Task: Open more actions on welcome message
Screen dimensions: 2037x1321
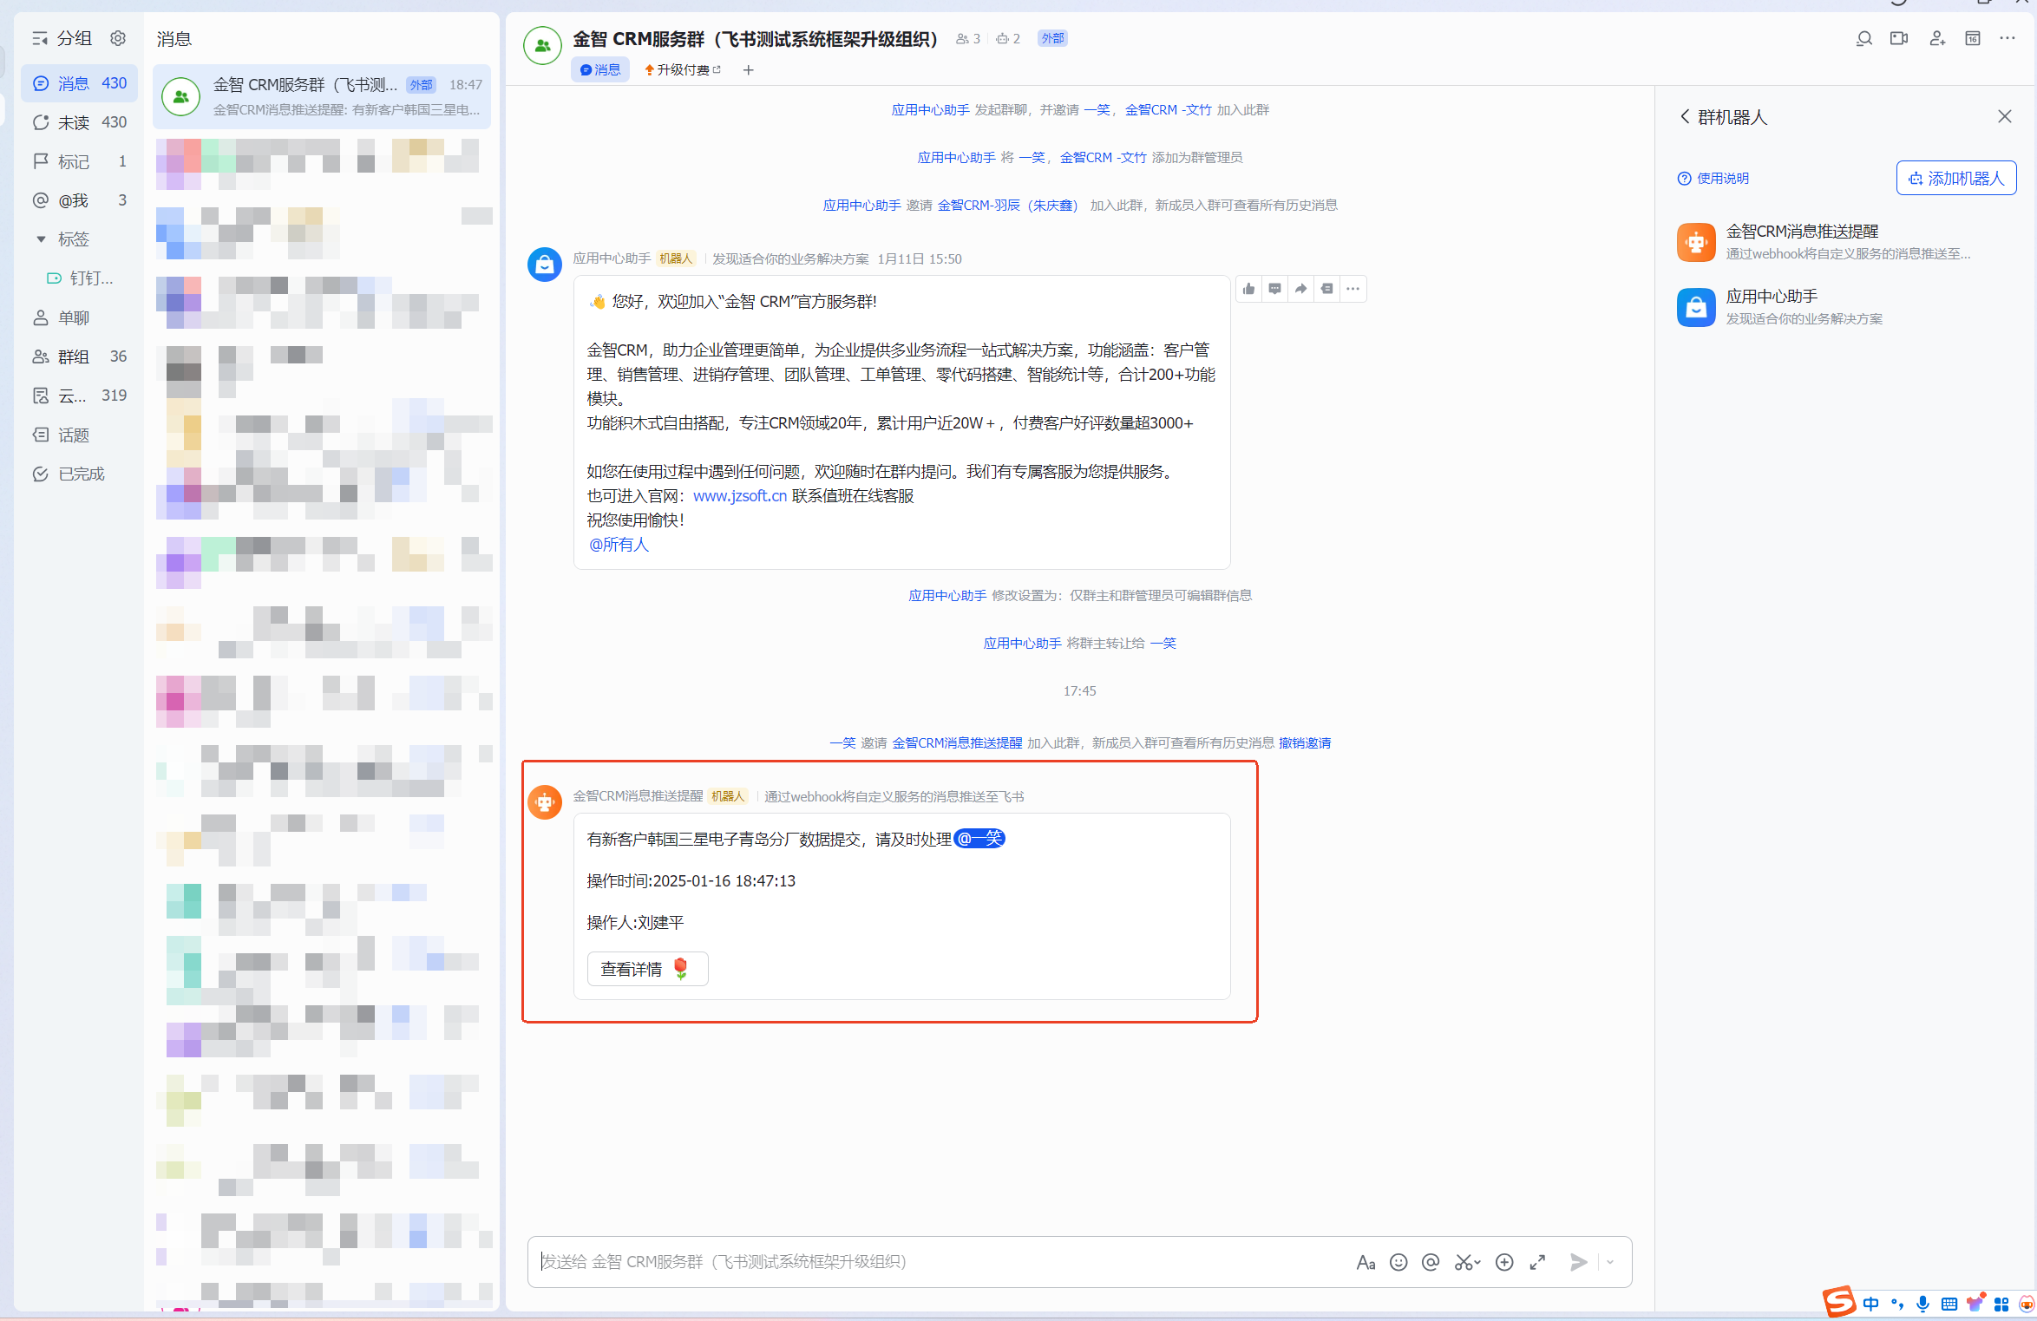Action: pos(1353,289)
